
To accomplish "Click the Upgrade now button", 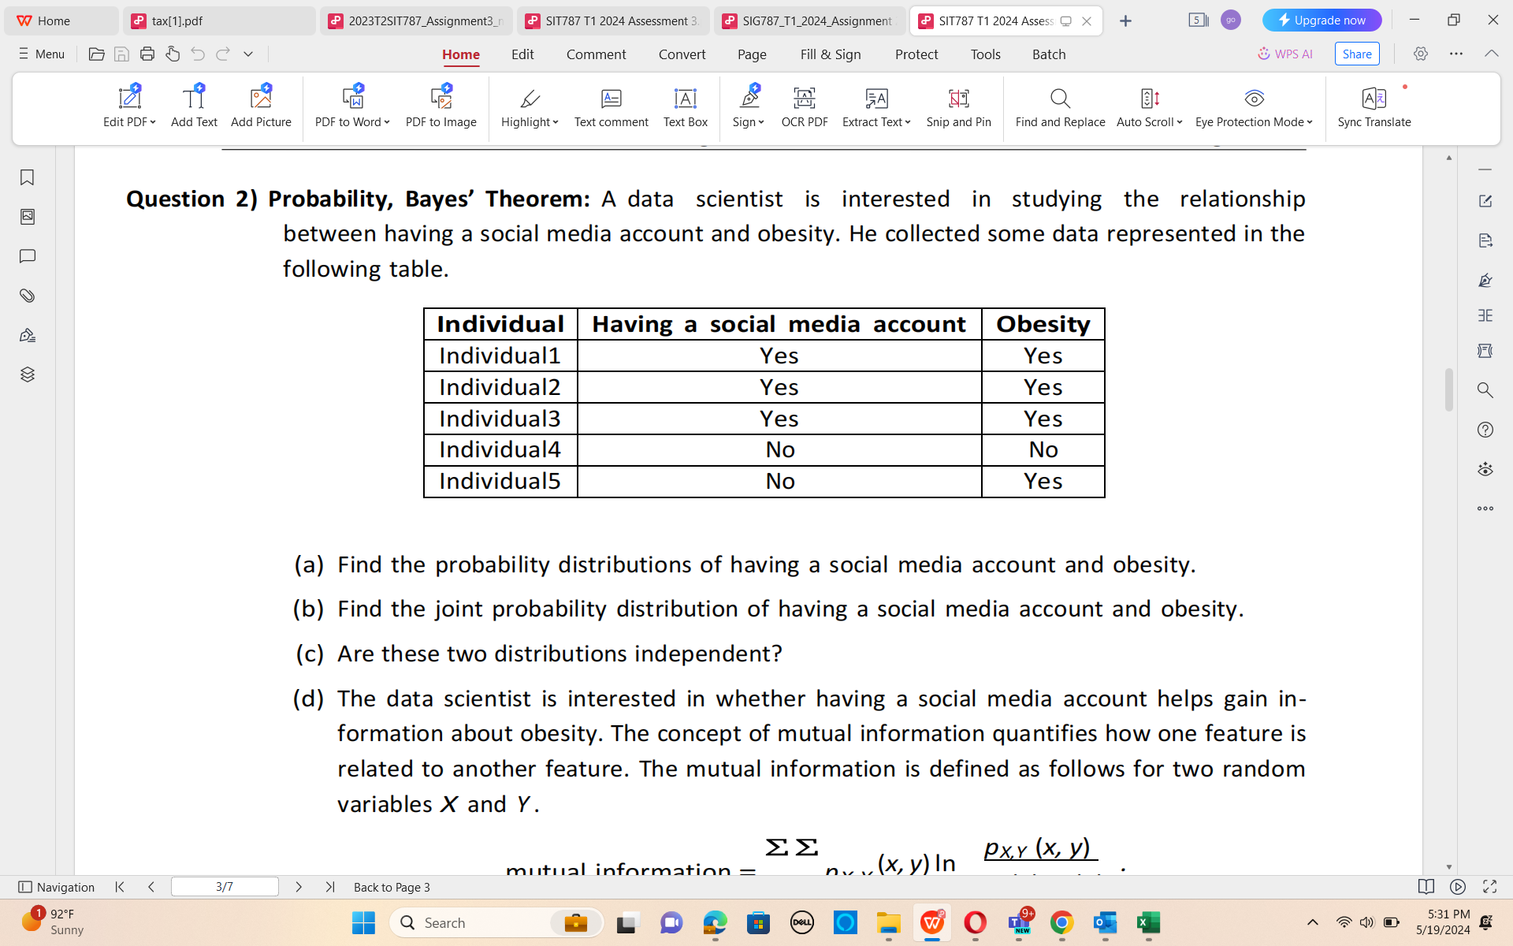I will 1322,20.
